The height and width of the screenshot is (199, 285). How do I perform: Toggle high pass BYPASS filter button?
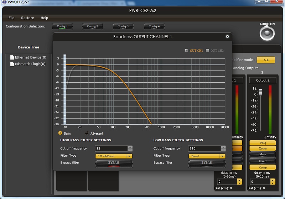coord(114,163)
